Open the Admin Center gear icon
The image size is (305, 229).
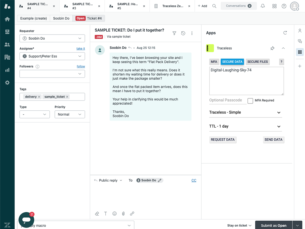coord(7,83)
